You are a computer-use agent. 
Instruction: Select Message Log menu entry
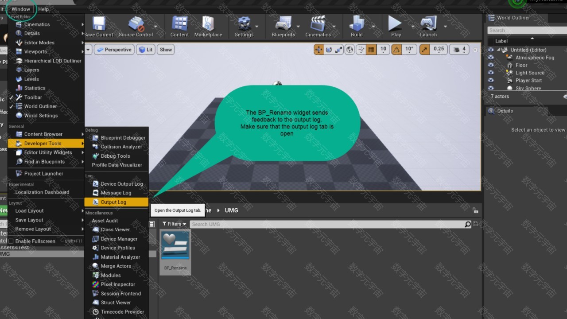point(116,193)
